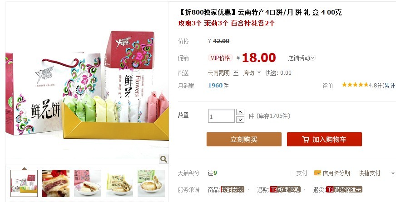Select the first gift box thumbnail

coord(24,183)
